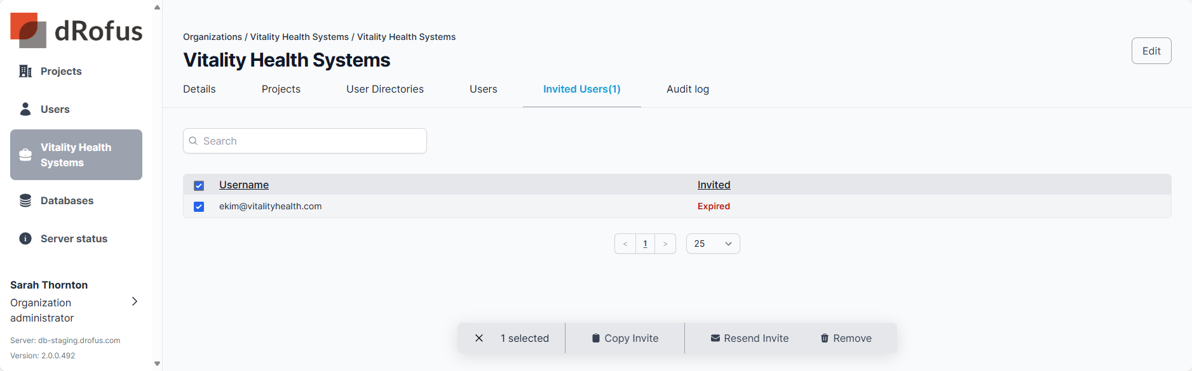Switch to the Audit log tab
Image resolution: width=1192 pixels, height=371 pixels.
[x=687, y=89]
